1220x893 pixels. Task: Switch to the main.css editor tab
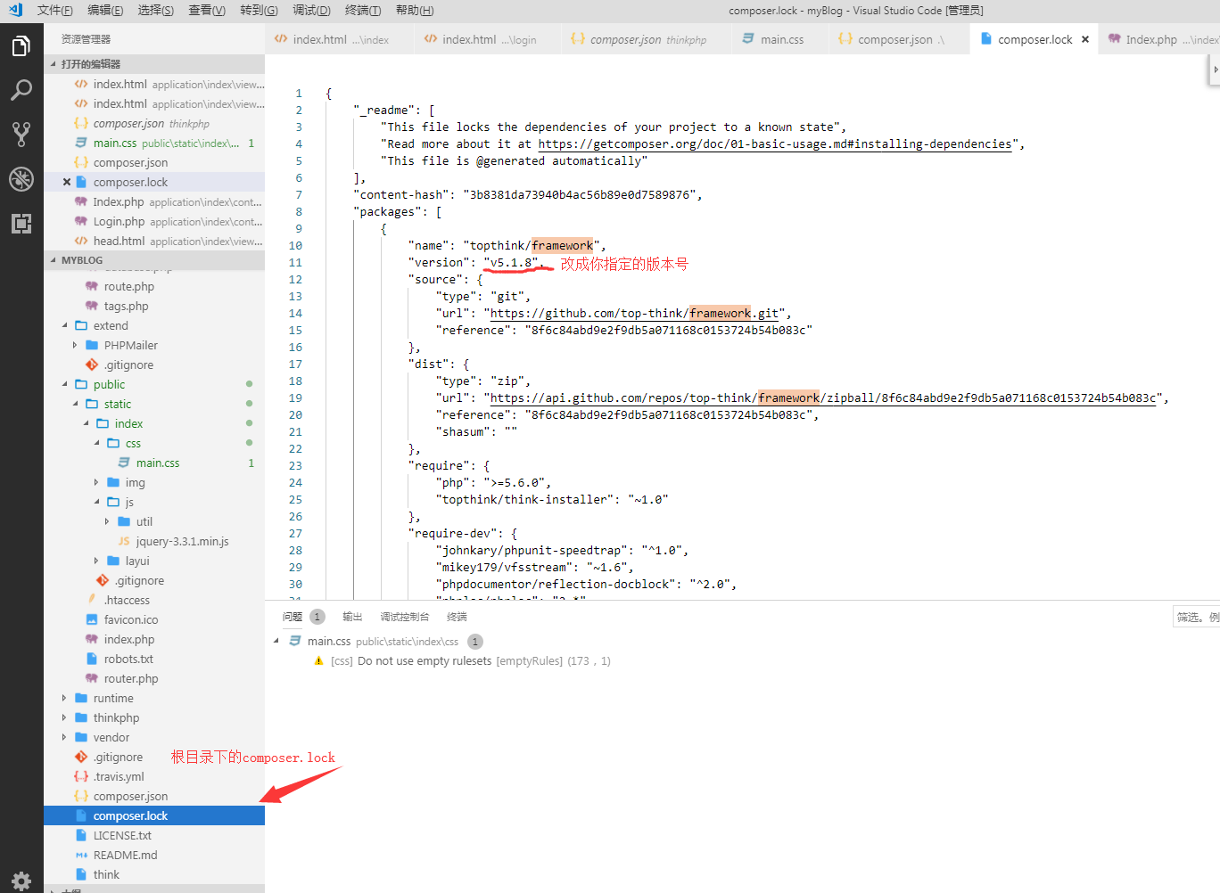point(780,39)
